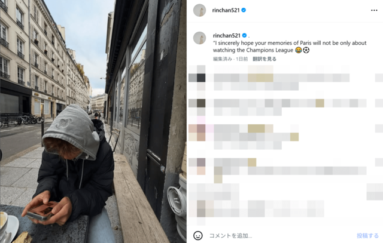Viewport: 383px width, 243px height.
Task: Click the soccer ball emoji in caption
Action: pos(306,50)
